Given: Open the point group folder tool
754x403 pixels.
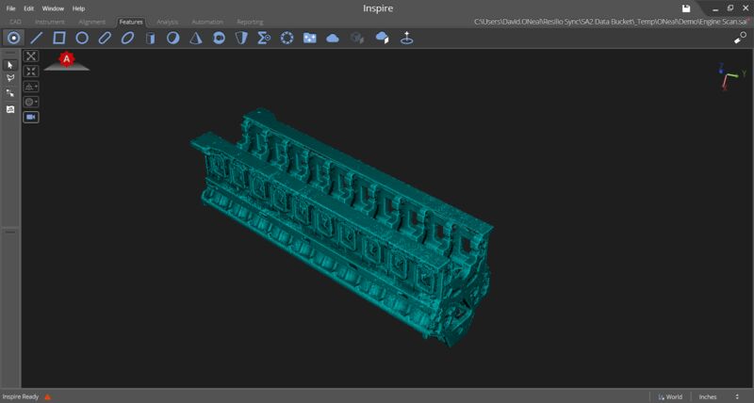Looking at the screenshot, I should [x=310, y=38].
